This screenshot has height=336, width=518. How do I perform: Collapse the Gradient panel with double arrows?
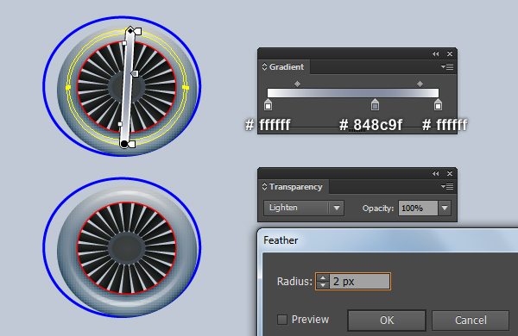[x=435, y=53]
